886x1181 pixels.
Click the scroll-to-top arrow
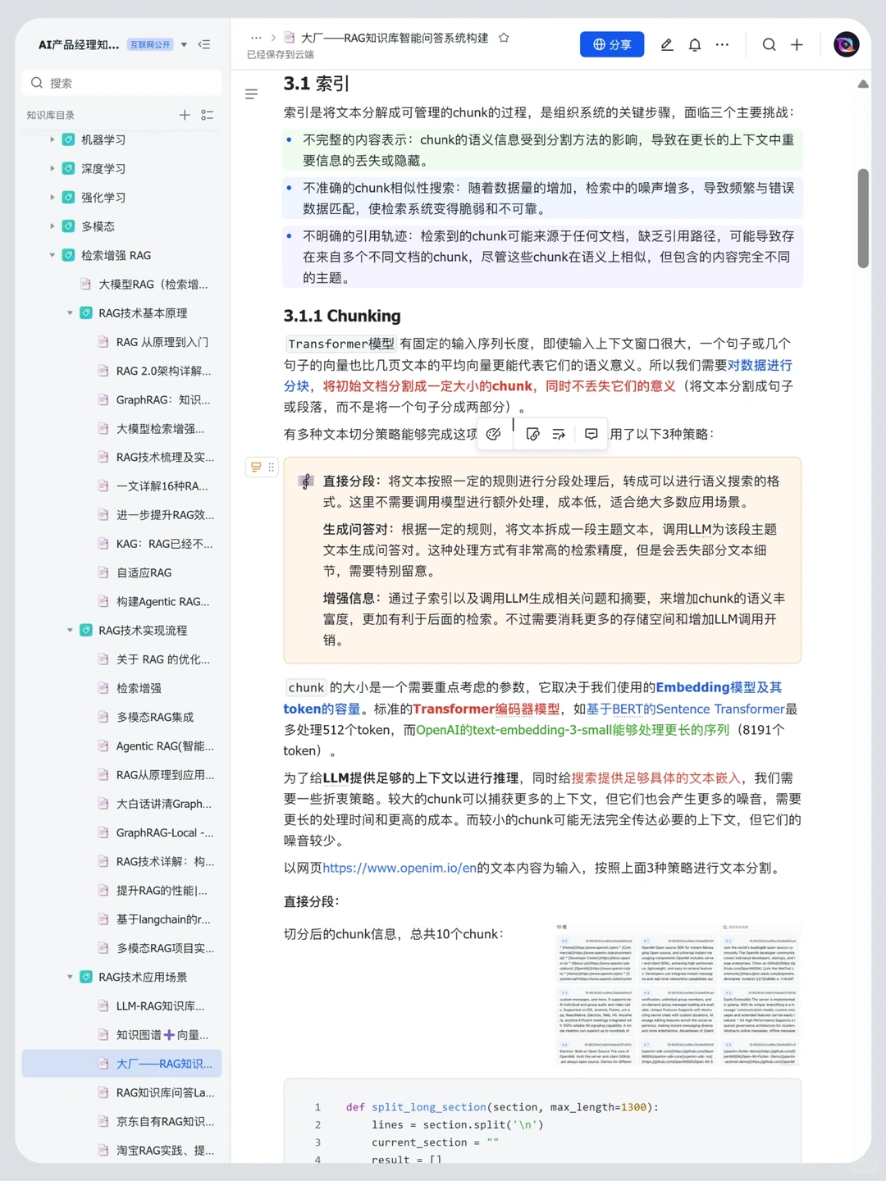(863, 84)
